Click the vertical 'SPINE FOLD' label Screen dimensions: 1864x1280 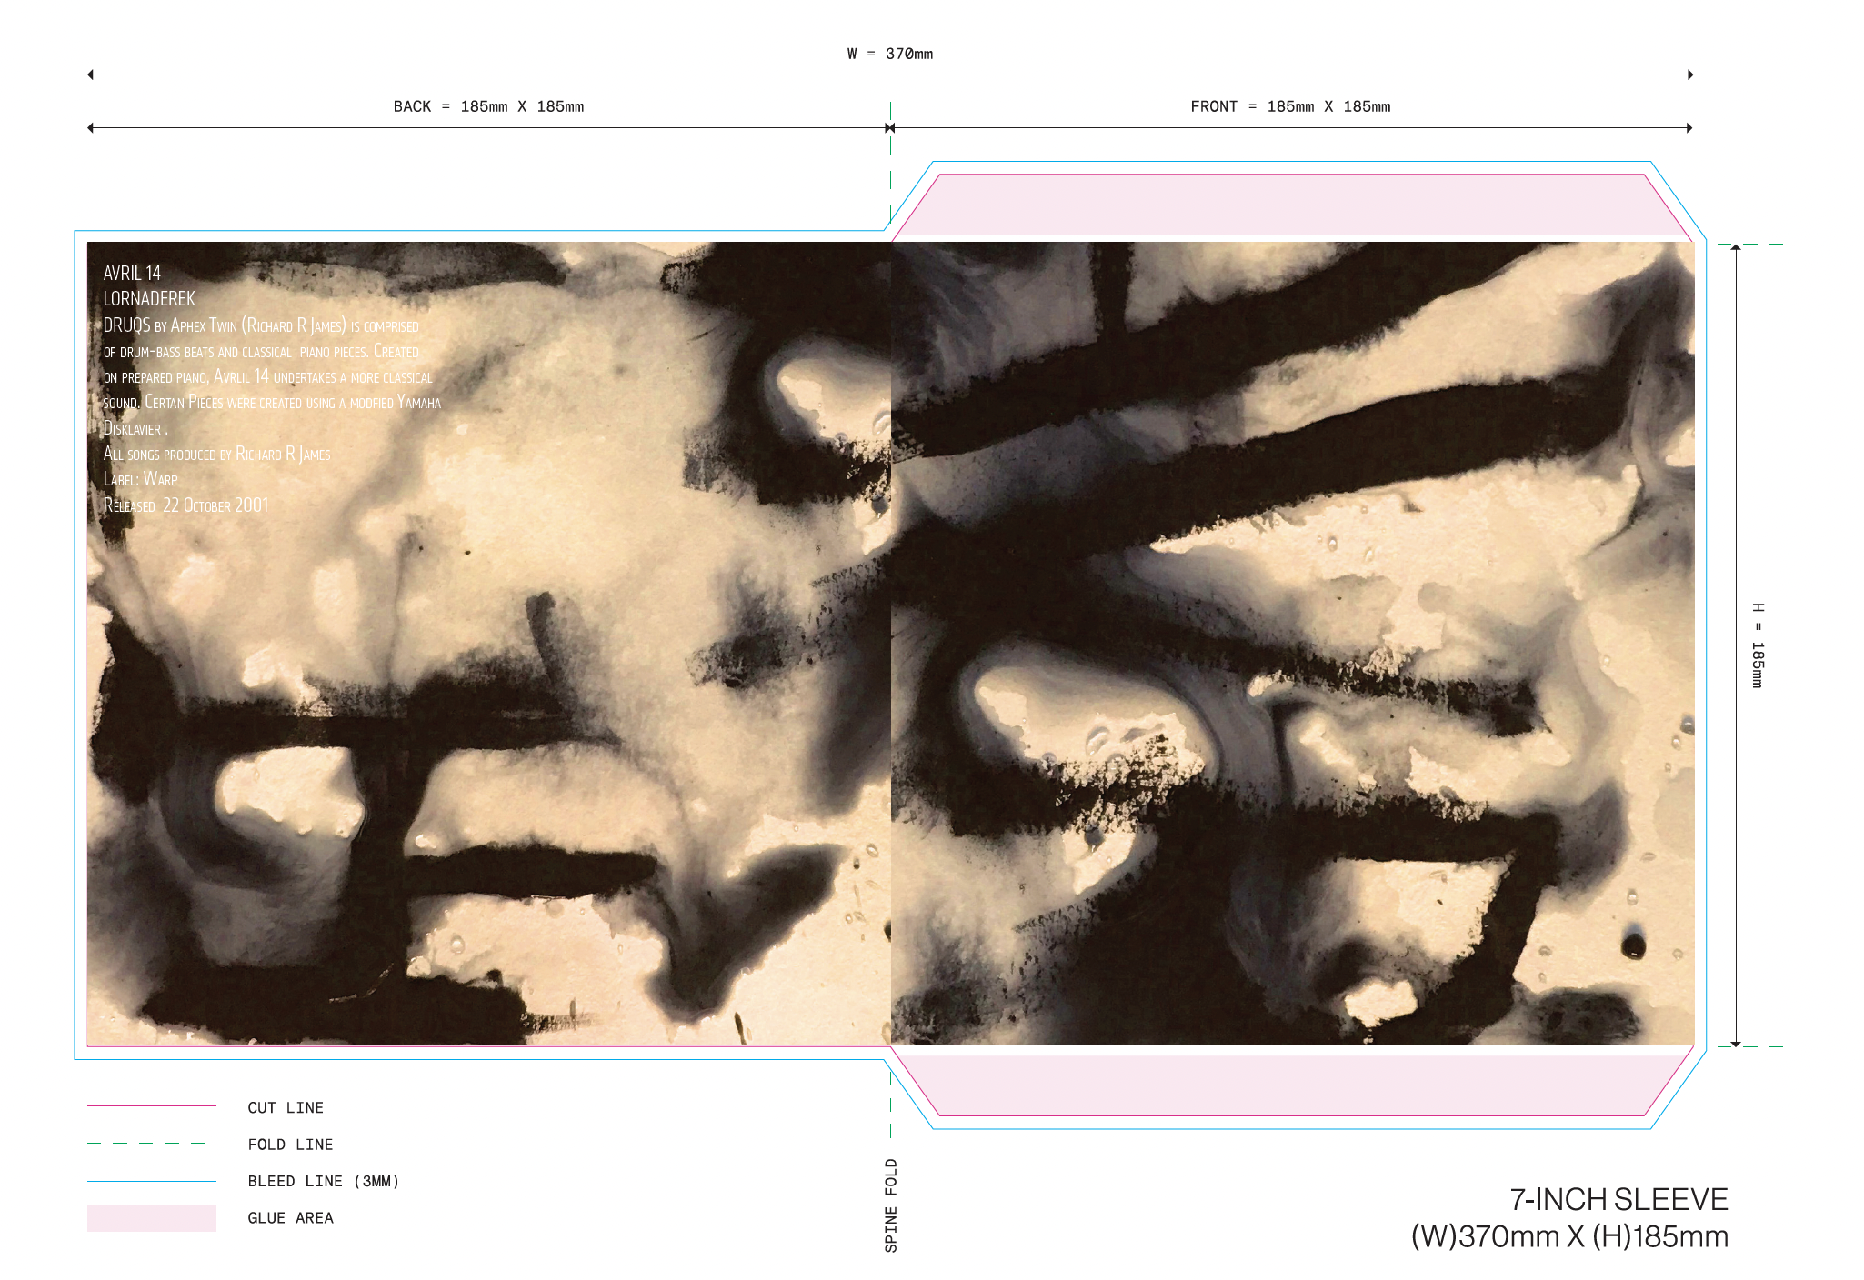pos(891,1205)
